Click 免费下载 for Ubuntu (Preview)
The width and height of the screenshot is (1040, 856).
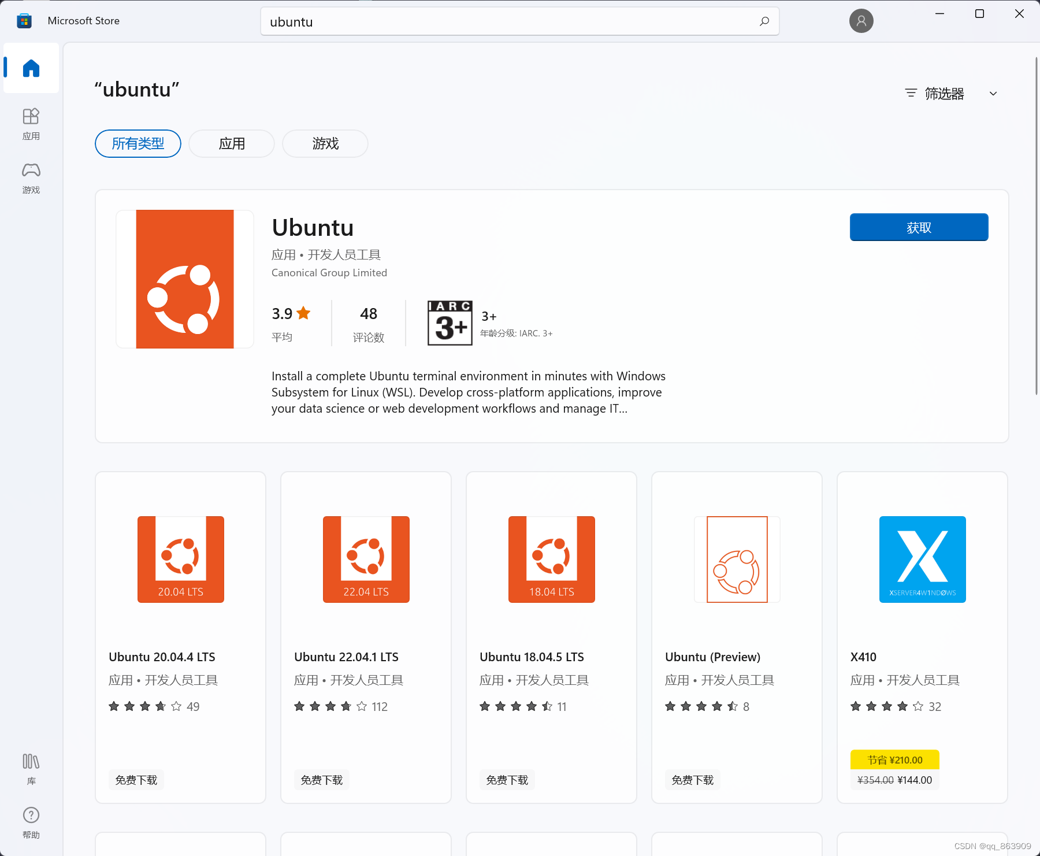click(x=693, y=780)
